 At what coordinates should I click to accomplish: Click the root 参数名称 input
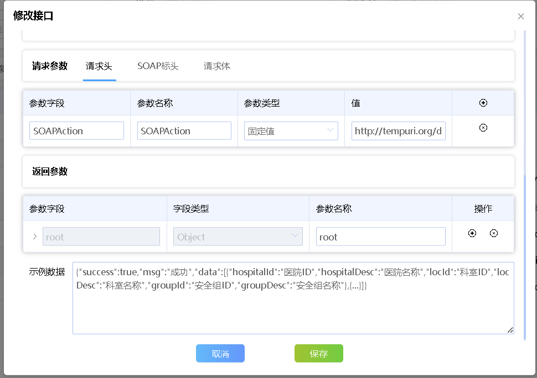[380, 236]
